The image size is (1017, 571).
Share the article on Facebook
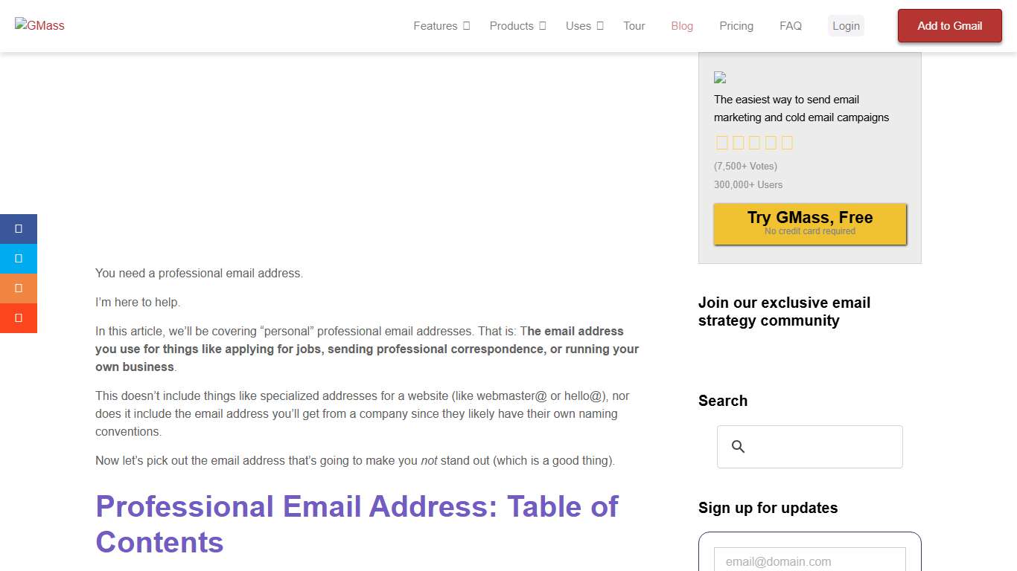point(19,228)
